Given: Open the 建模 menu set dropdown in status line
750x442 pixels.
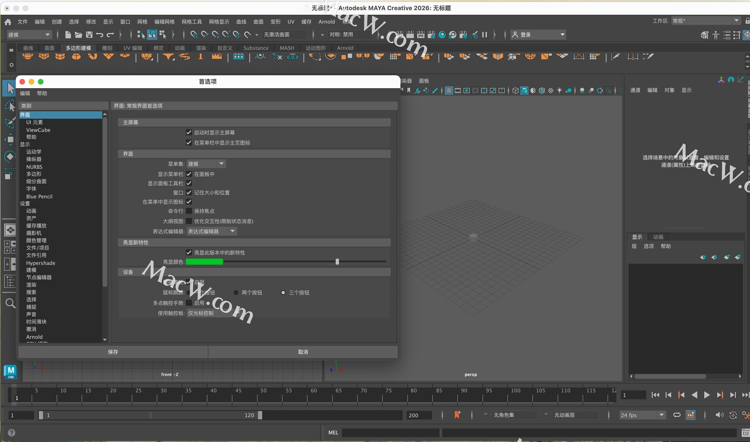Looking at the screenshot, I should pyautogui.click(x=29, y=35).
